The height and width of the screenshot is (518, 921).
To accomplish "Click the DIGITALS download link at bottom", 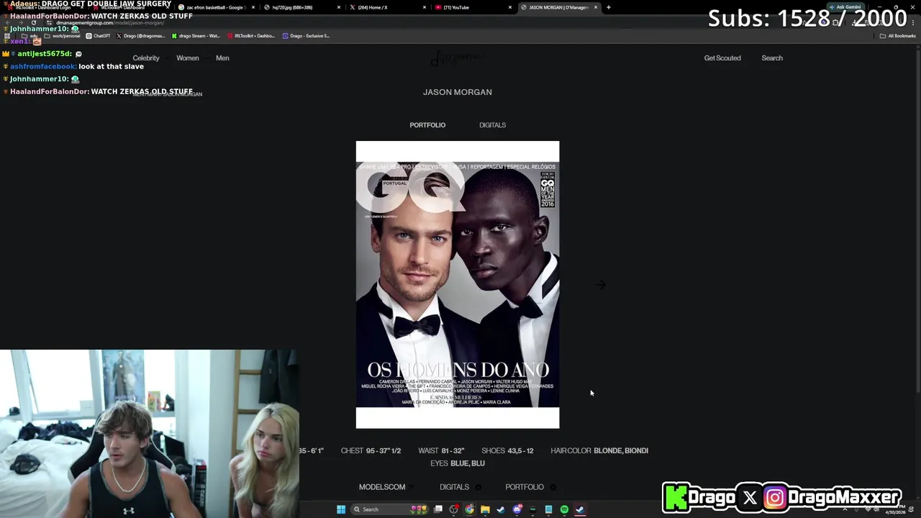I will [x=459, y=487].
